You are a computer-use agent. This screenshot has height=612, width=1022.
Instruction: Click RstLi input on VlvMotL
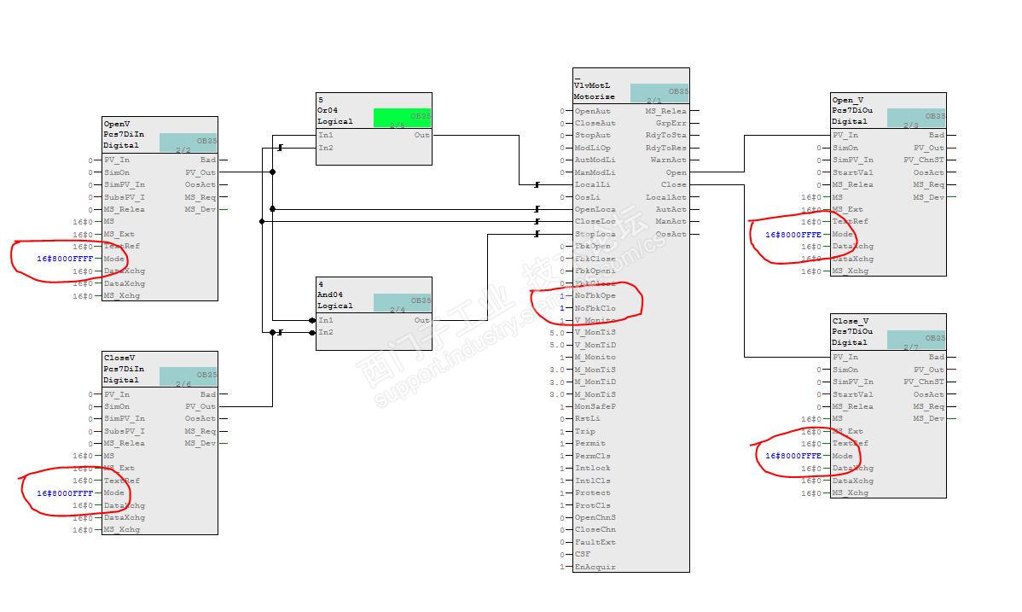coord(587,418)
